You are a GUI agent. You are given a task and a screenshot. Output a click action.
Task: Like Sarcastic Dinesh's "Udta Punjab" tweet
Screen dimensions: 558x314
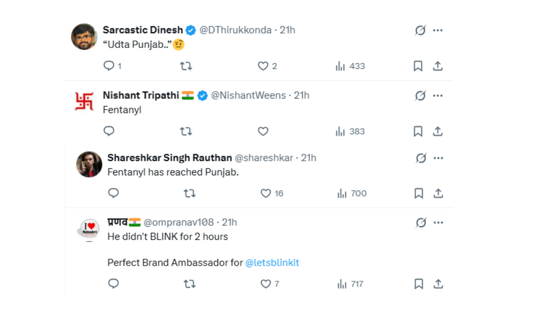263,66
